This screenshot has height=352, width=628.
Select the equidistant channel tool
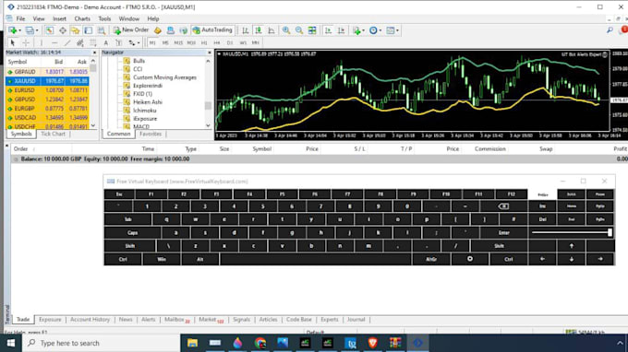[80, 42]
